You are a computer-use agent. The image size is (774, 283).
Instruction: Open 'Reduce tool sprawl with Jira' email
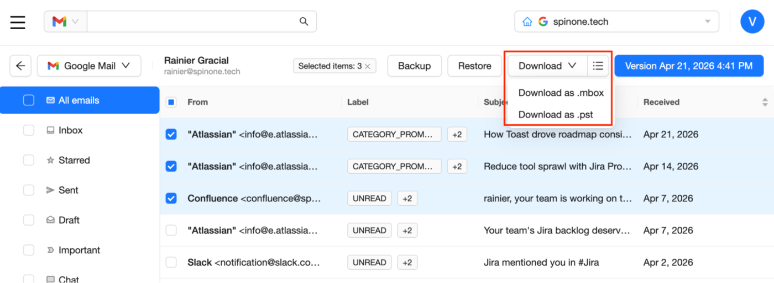coord(557,166)
